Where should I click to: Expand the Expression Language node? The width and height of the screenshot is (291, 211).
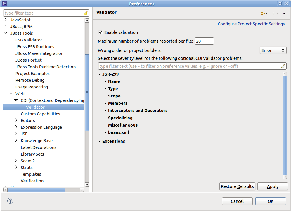click(x=16, y=127)
